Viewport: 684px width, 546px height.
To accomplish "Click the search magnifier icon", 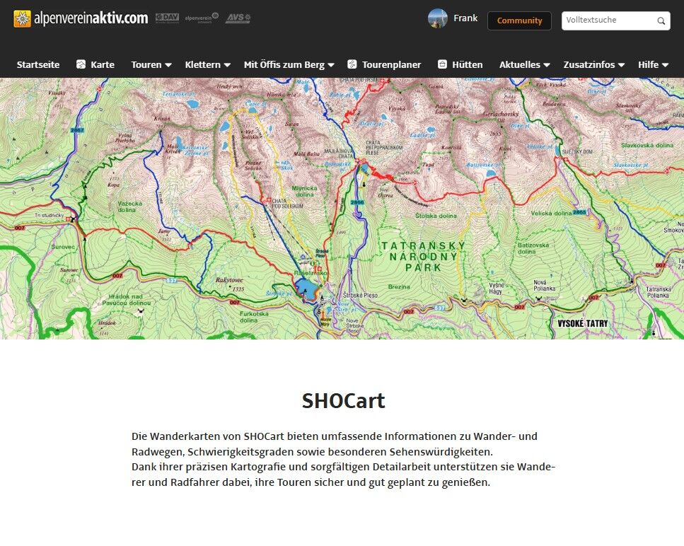I will click(661, 21).
